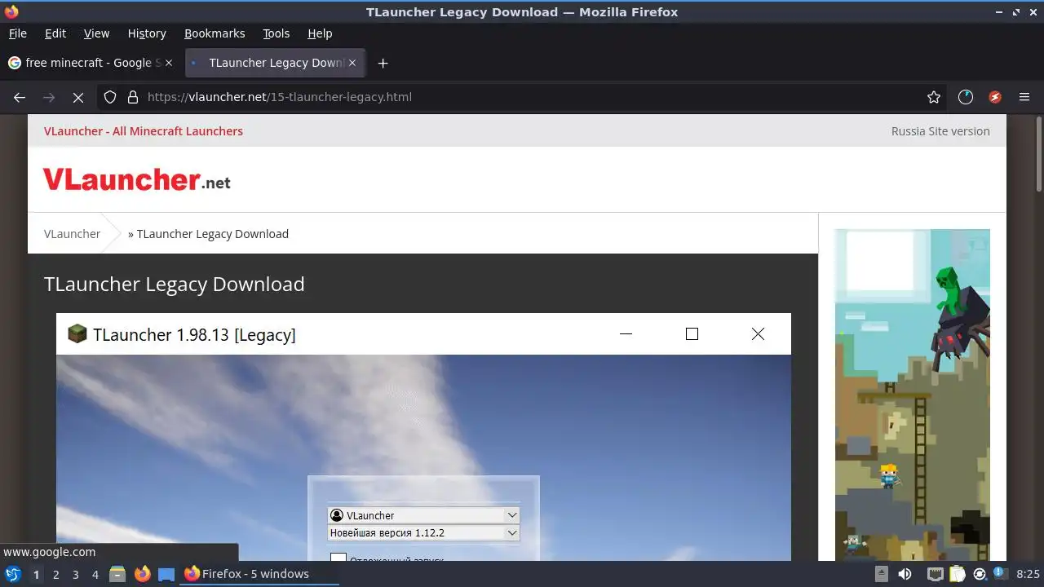1044x587 pixels.
Task: Click the VLauncher.net logo
Action: pyautogui.click(x=137, y=180)
